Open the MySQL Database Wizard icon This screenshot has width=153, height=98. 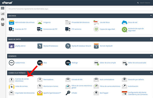(x=68, y=46)
